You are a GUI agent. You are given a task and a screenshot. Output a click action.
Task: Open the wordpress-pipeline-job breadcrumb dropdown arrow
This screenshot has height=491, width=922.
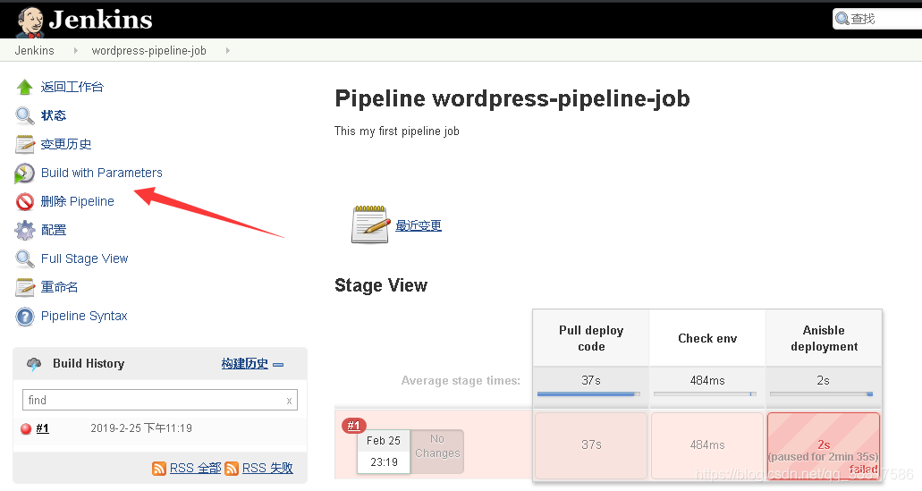[x=227, y=51]
